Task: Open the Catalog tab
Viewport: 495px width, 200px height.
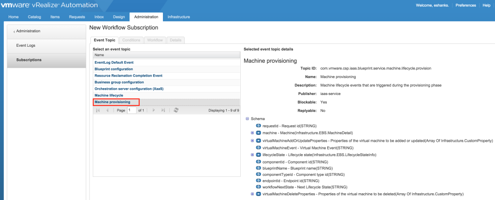Action: (x=34, y=17)
